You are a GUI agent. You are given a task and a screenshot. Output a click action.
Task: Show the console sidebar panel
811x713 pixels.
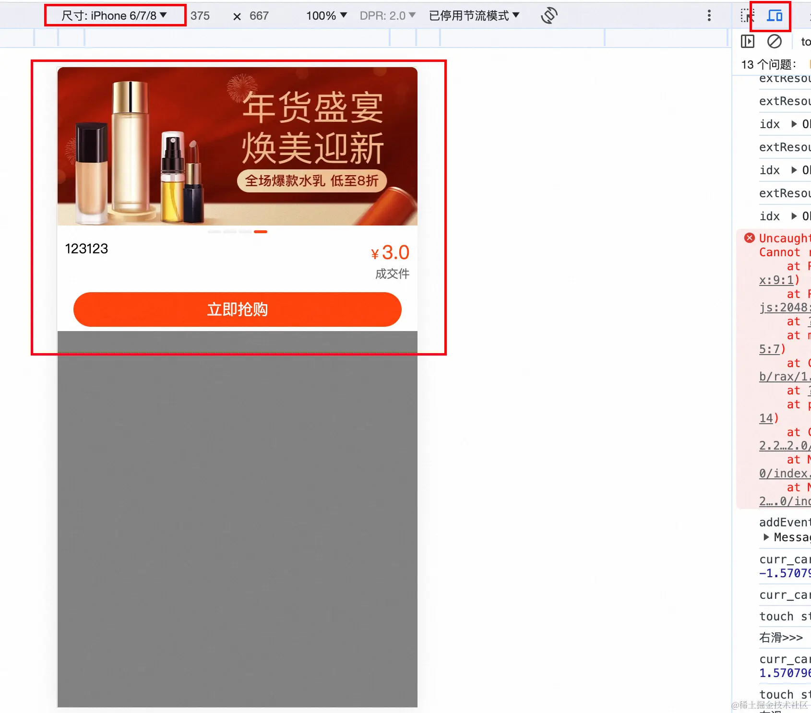(747, 42)
